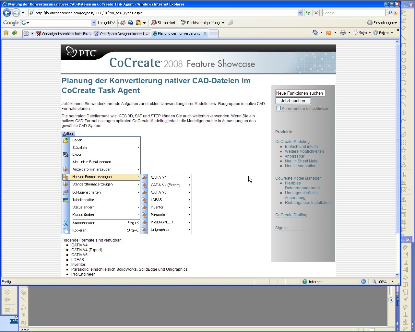
Task: Open the Extras menu
Action: point(383,33)
